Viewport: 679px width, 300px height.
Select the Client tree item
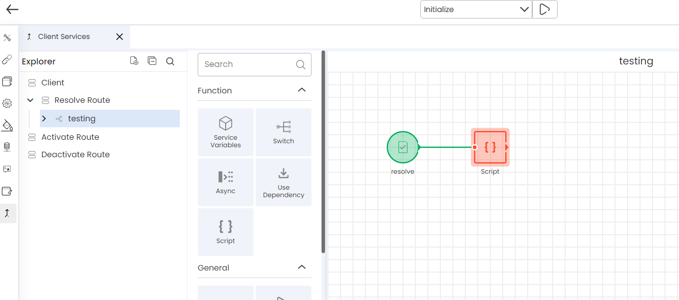(x=52, y=83)
